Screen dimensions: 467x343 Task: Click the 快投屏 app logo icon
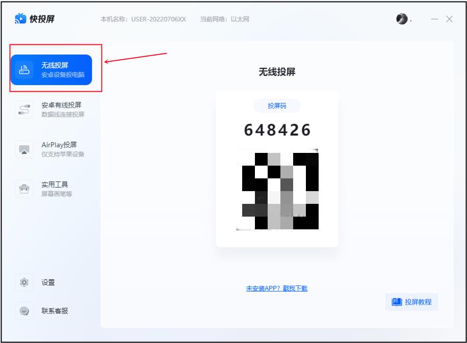pos(20,19)
